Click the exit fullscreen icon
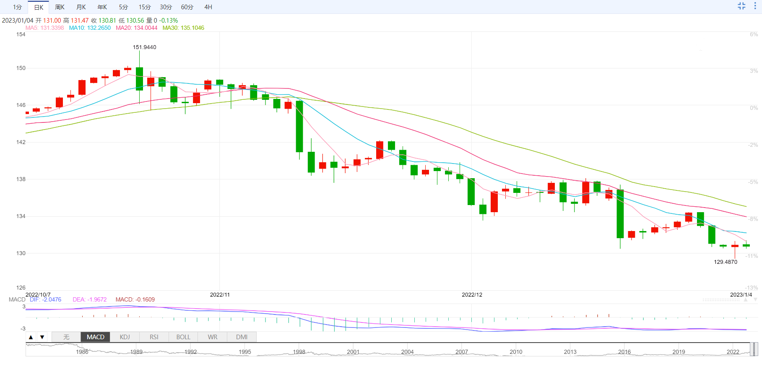This screenshot has width=762, height=369. [x=741, y=6]
